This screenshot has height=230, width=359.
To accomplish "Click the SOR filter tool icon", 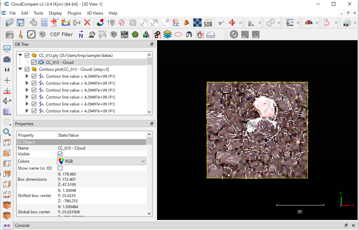I will pos(208,23).
